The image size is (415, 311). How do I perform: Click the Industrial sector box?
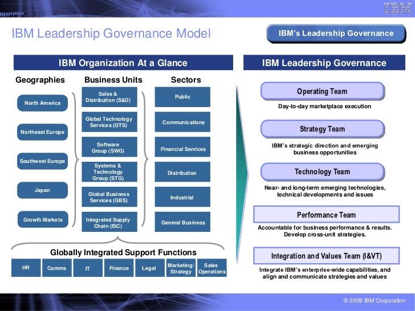182,197
